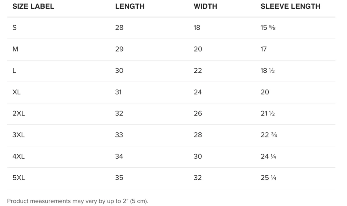Click the product measurements disclaimer note
Screen dimensions: 347x206
point(77,201)
